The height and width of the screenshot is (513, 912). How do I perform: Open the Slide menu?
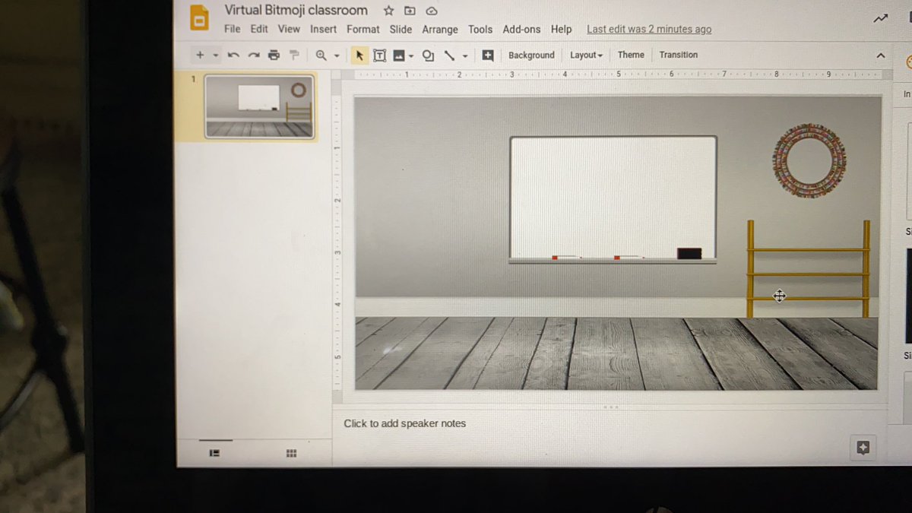click(401, 29)
